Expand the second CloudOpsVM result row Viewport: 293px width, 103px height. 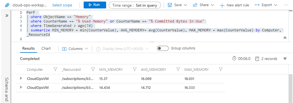tap(21, 87)
